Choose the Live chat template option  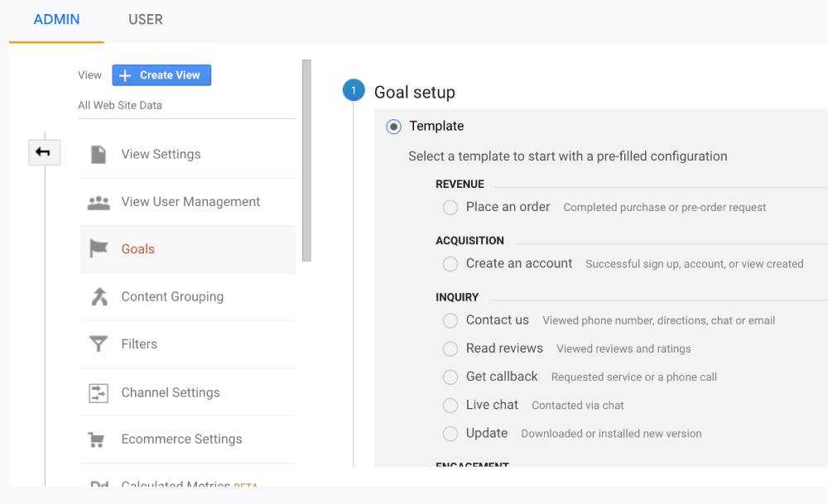coord(450,406)
